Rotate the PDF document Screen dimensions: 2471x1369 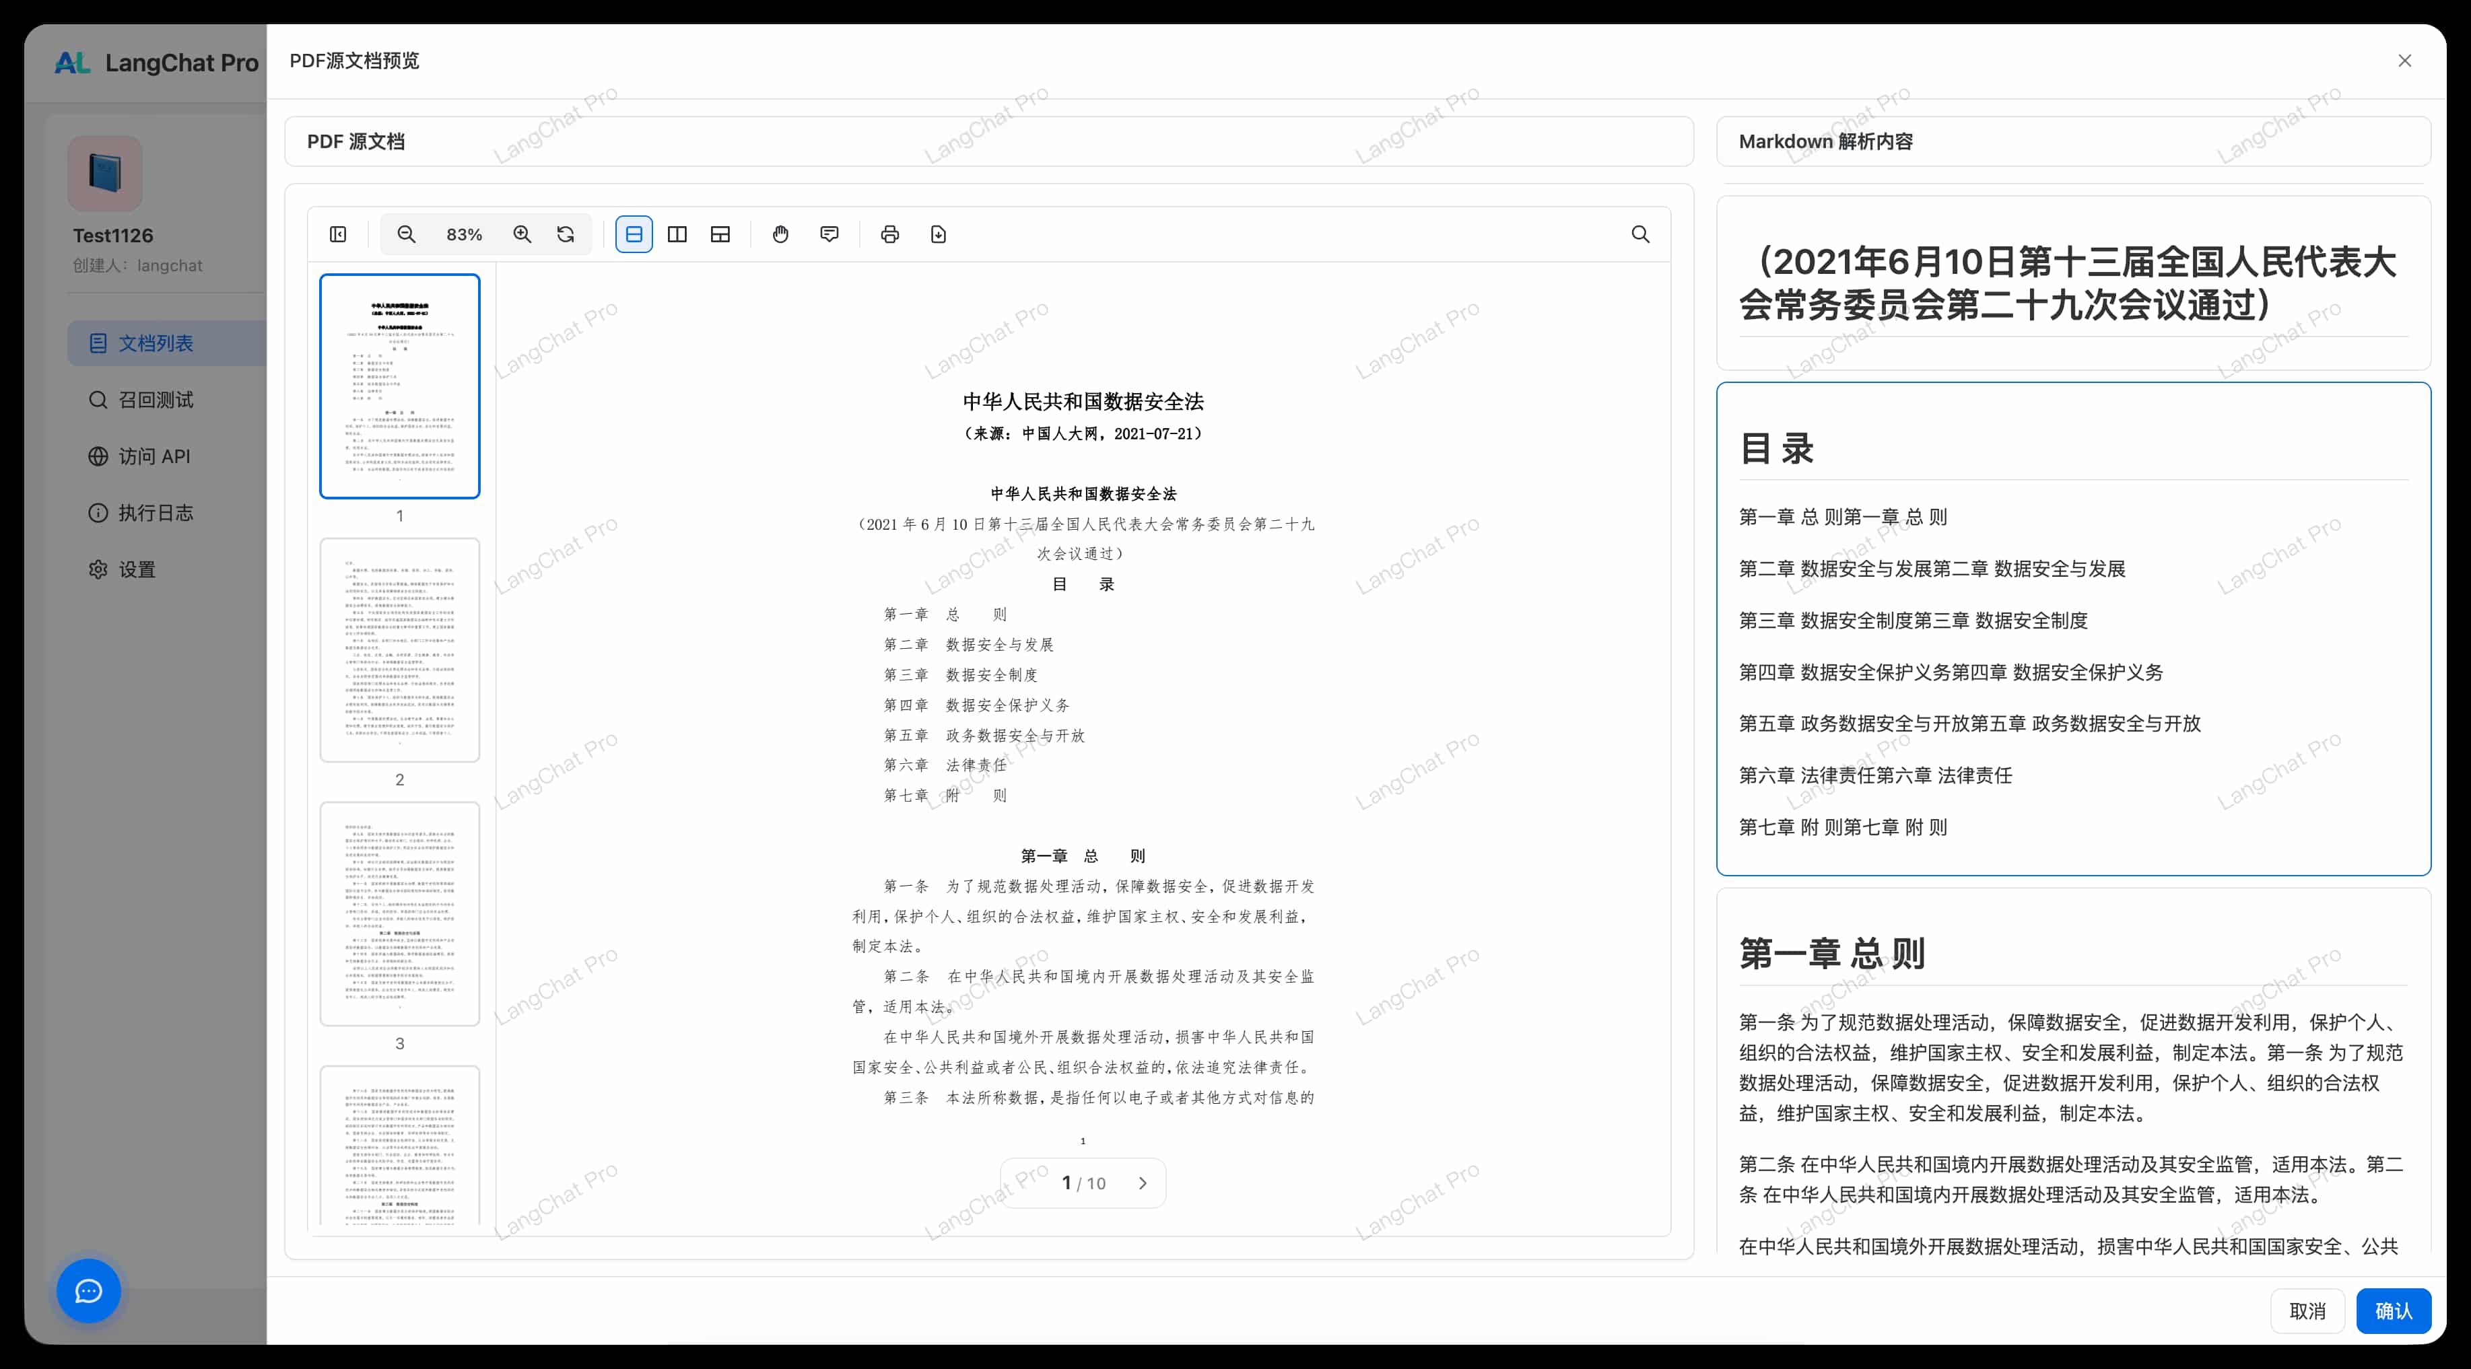[566, 234]
